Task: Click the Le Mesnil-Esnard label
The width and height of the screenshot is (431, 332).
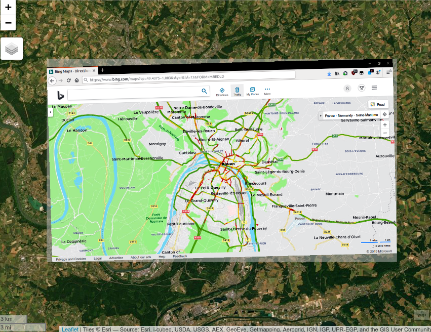Action: point(266,195)
